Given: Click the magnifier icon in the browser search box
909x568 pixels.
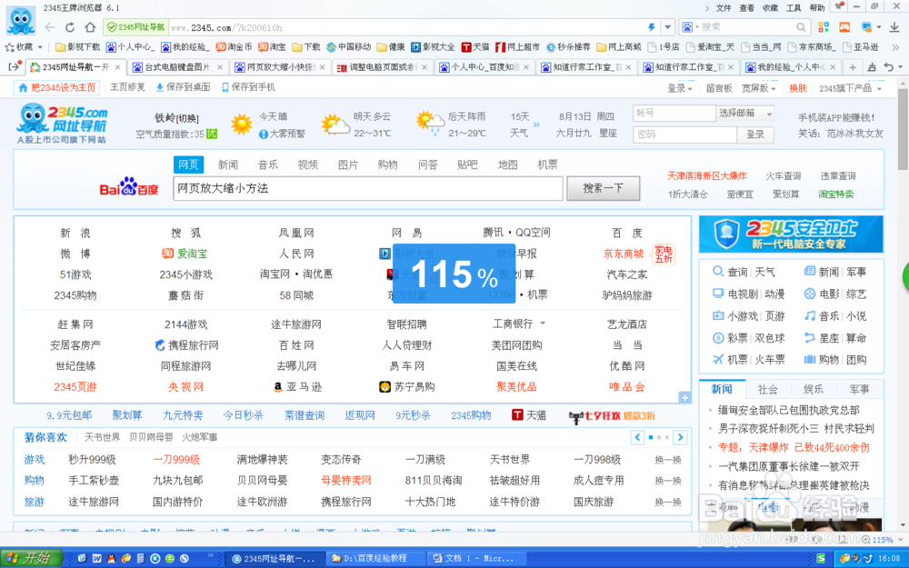Looking at the screenshot, I should pos(801,27).
